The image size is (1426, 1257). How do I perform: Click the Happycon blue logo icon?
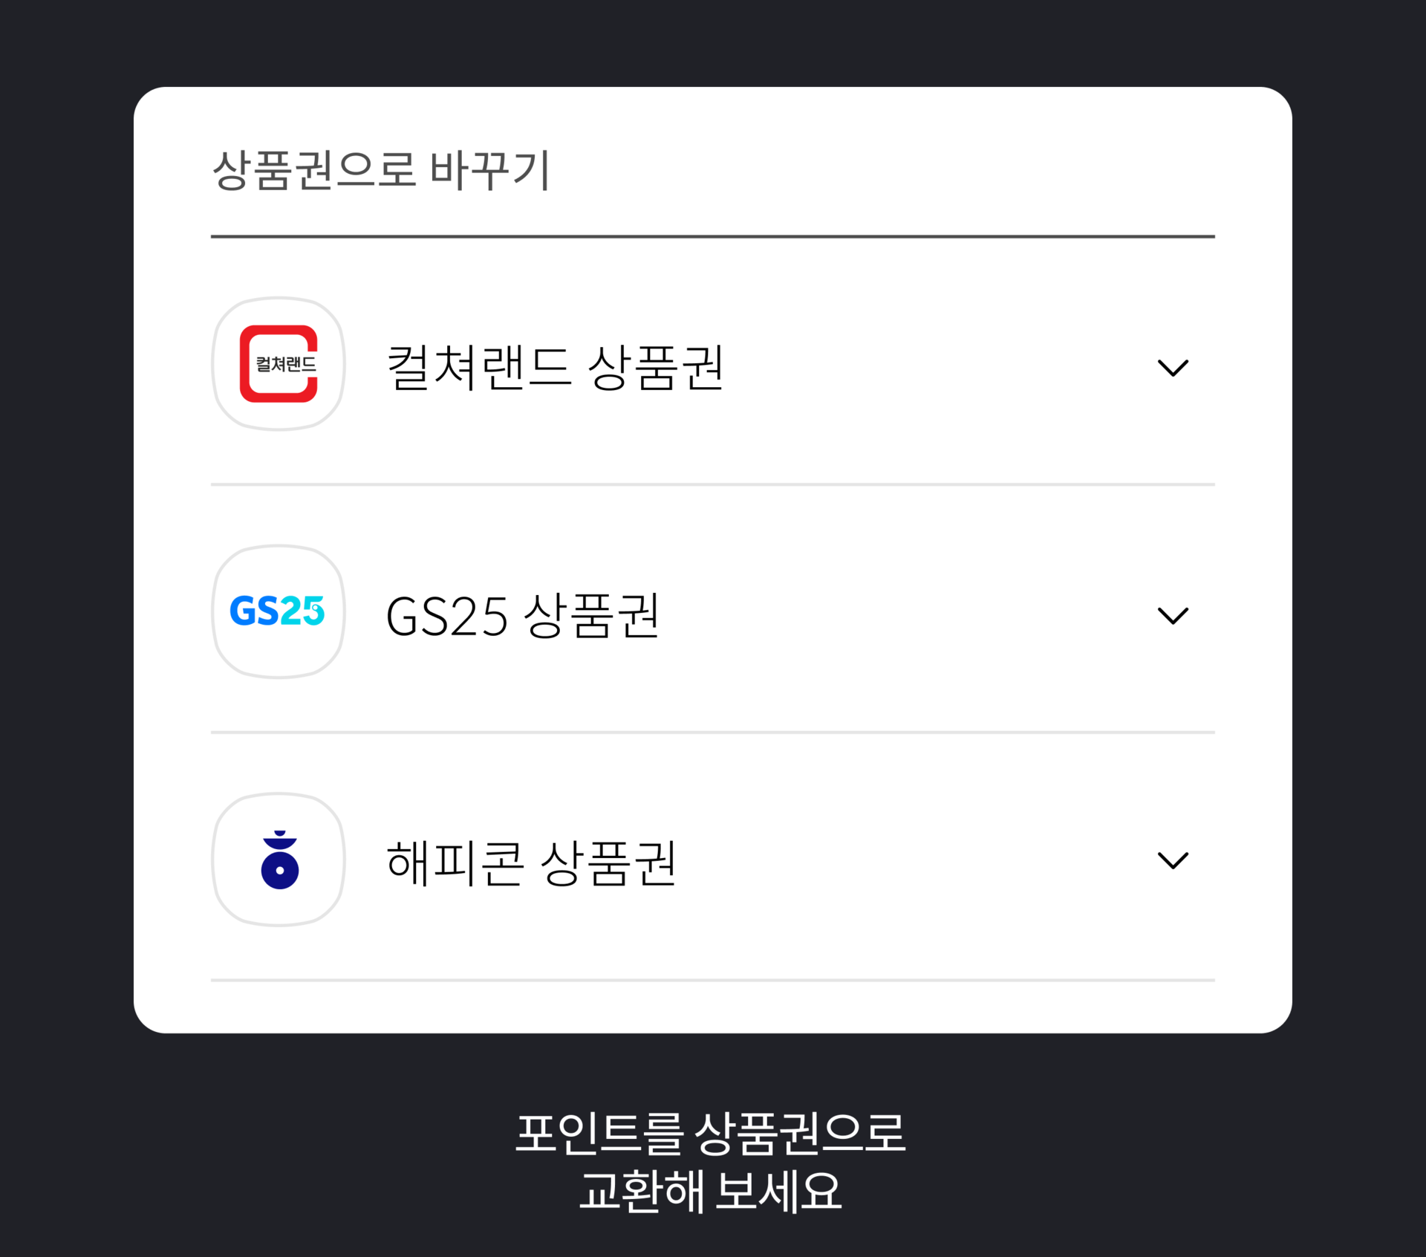coord(279,860)
